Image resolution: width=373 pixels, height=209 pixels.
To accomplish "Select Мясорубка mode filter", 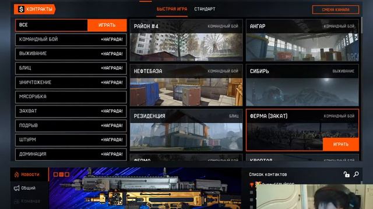I will click(71, 97).
